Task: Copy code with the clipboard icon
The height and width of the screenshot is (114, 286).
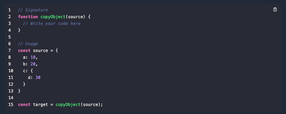Action: click(x=275, y=10)
